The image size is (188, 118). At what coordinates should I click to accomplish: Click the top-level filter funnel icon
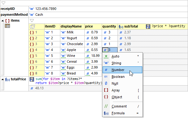pyautogui.click(x=3, y=3)
